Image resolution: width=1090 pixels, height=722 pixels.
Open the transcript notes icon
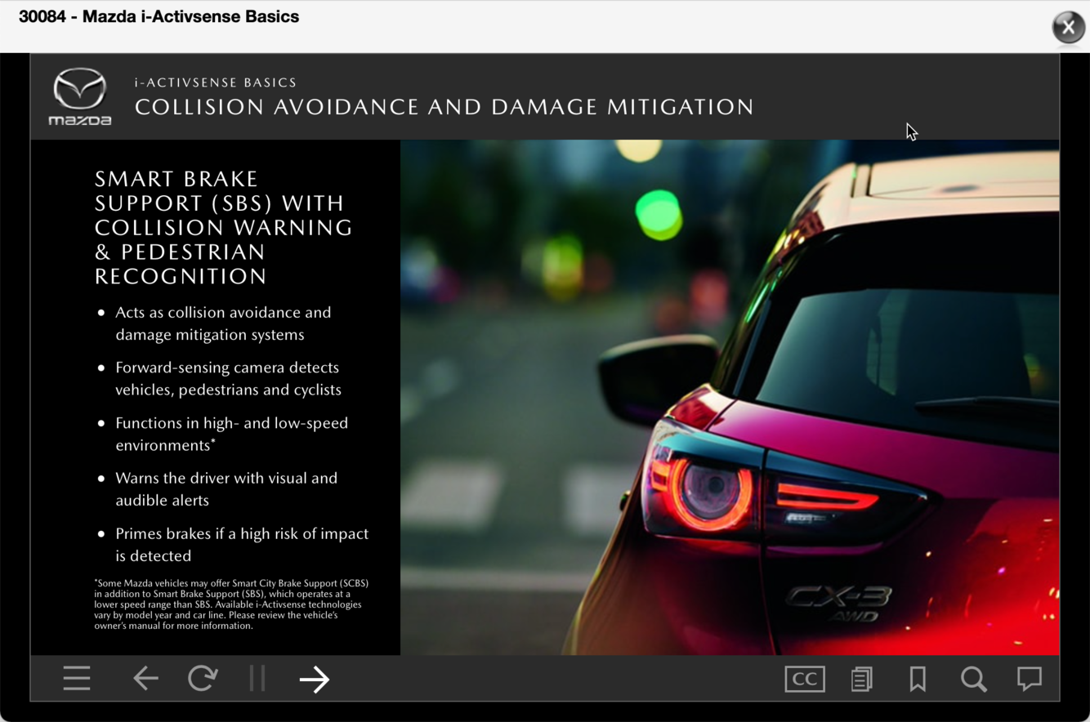861,679
